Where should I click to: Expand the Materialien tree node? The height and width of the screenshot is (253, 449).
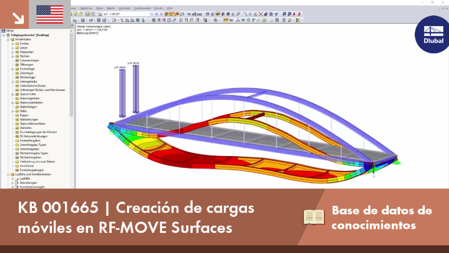pos(12,52)
